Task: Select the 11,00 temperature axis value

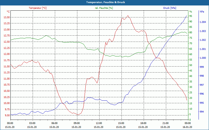Action: pos(7,79)
